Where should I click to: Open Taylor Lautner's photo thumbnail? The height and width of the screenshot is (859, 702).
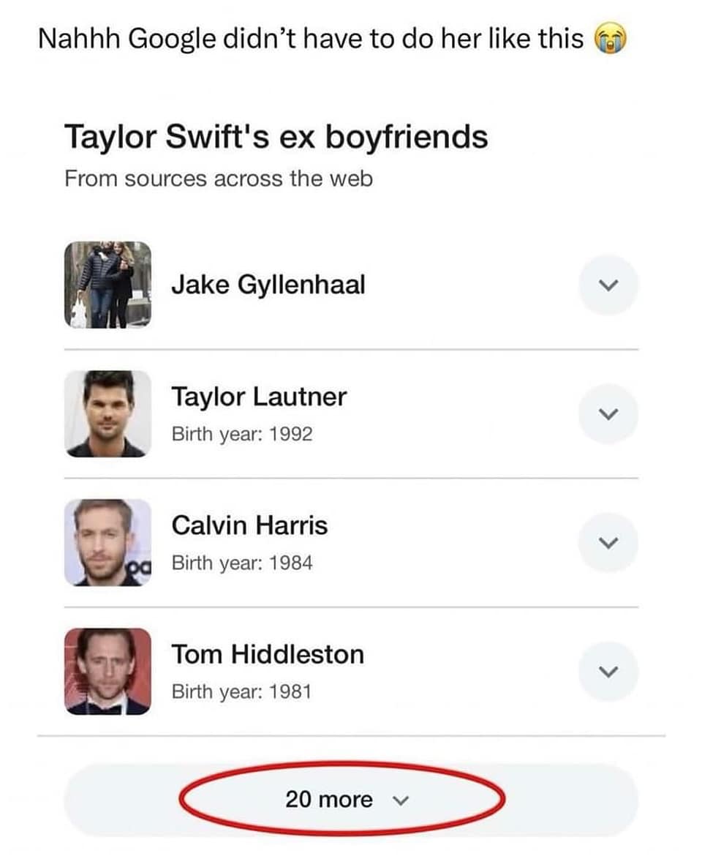point(107,413)
